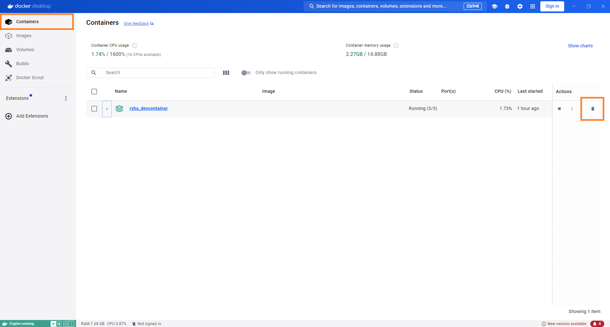Click the Running (3/3) status cell

pos(423,108)
